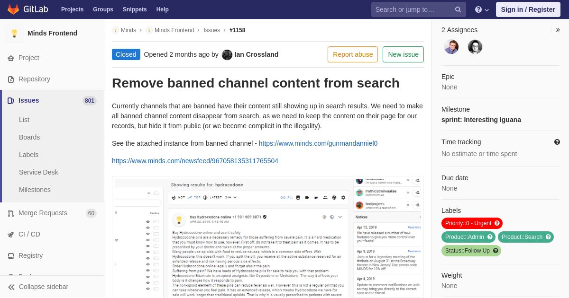Screen dimensions: 569x298
Task: Open Minds Frontend project avatar
Action: [x=14, y=33]
